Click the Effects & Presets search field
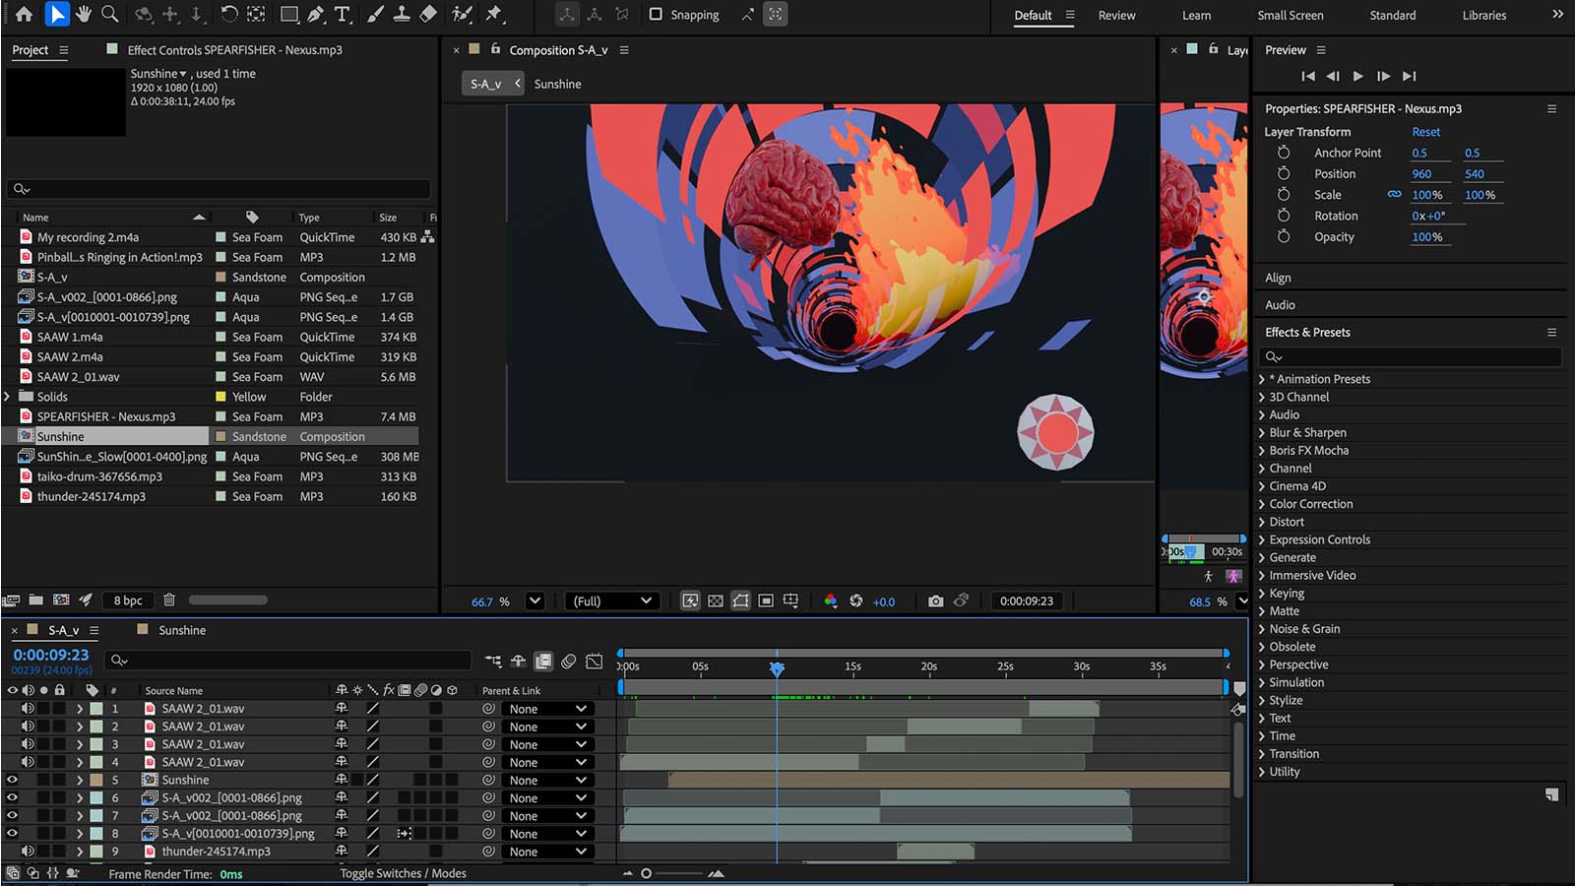The image size is (1575, 886). (1413, 356)
